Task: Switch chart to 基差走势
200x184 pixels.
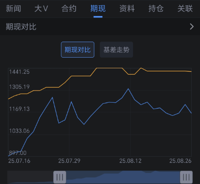Action: point(117,49)
